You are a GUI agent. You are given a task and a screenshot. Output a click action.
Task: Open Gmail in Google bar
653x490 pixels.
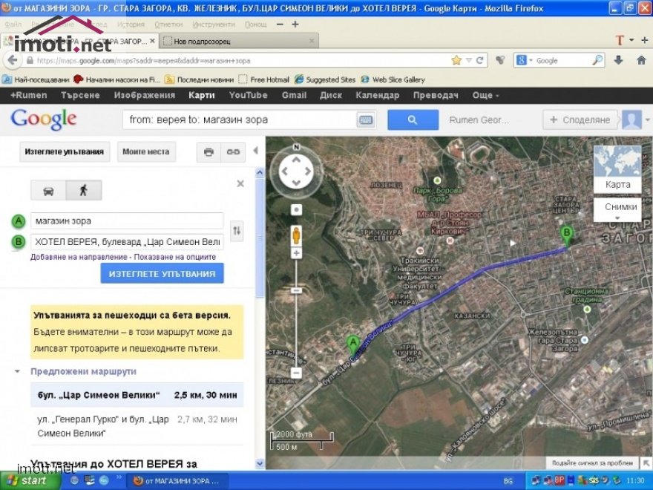(294, 96)
